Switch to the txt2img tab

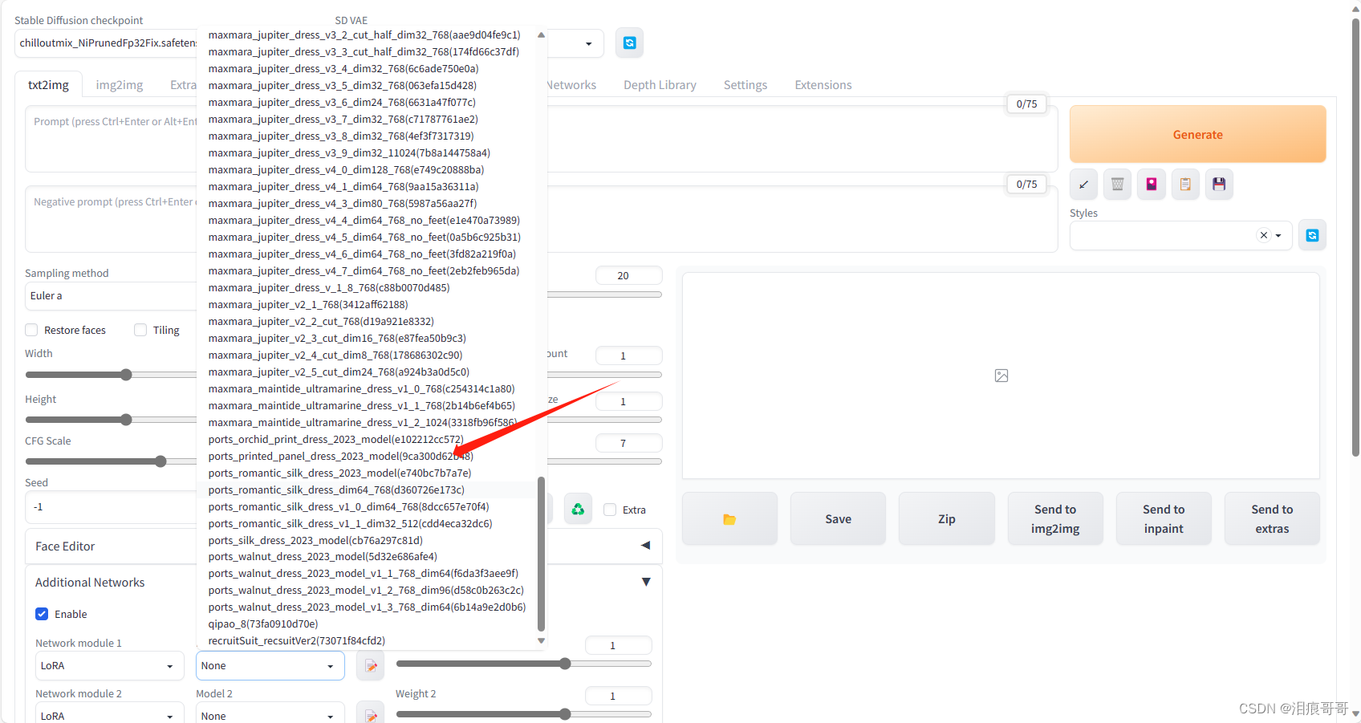point(48,85)
